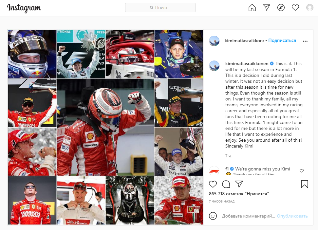Open the Explore compass icon

[281, 8]
